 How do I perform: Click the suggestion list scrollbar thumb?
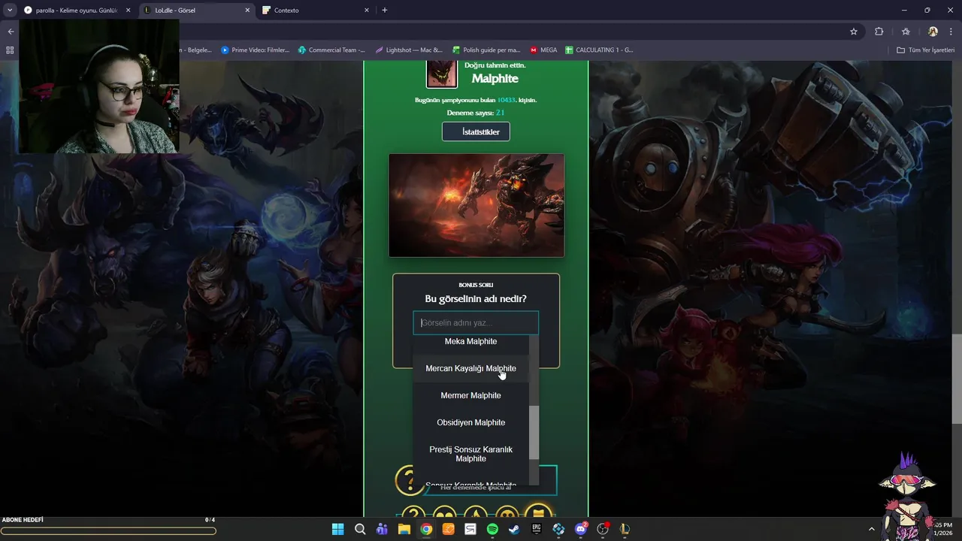tap(534, 433)
